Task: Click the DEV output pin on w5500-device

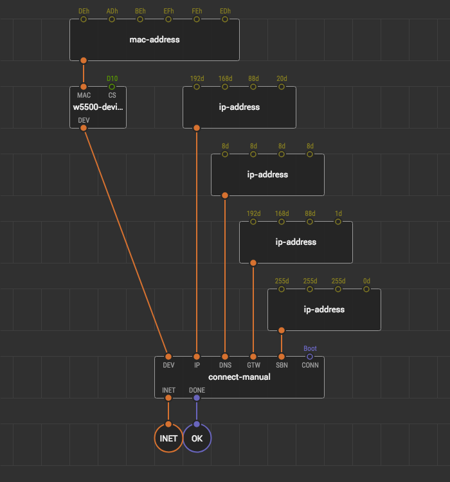Action: coord(84,128)
